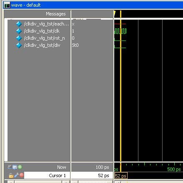Insert a new cursor with the green plus
Screen dimensions: 183x183
(20, 167)
